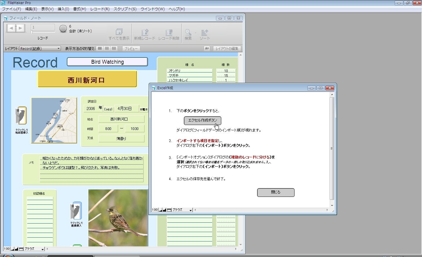This screenshot has height=257, width=422.
Task: Open the ヘルプ(H) menu
Action: (177, 9)
